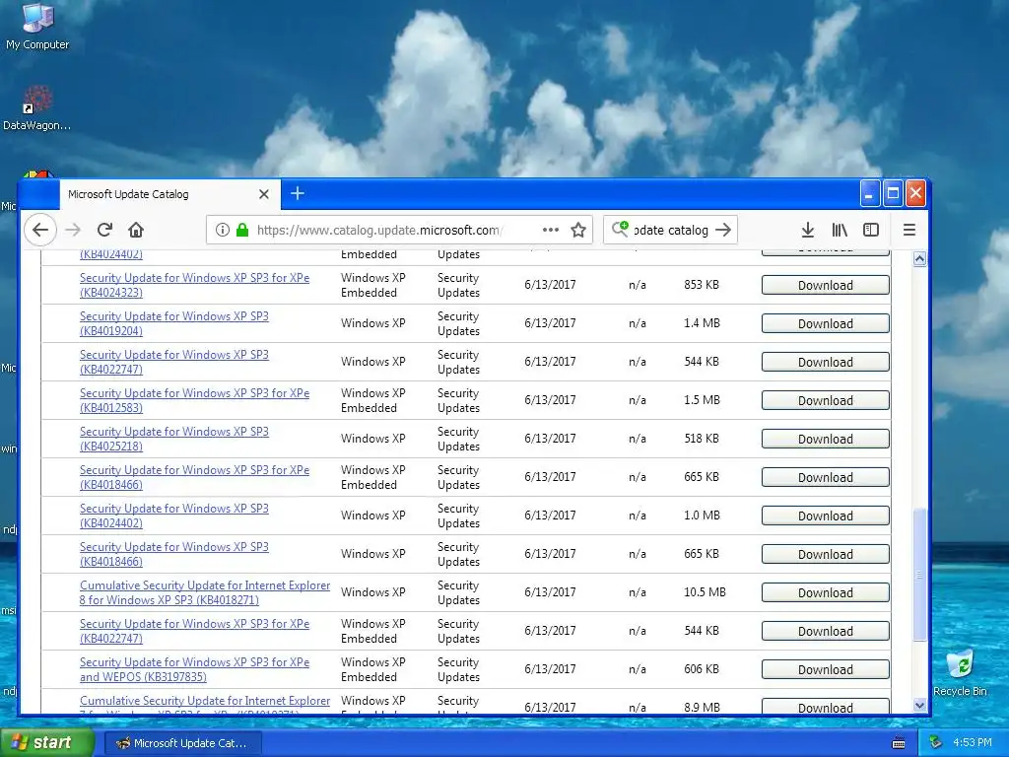Viewport: 1009px width, 757px height.
Task: Bookmark this page with the star
Action: [x=578, y=230]
